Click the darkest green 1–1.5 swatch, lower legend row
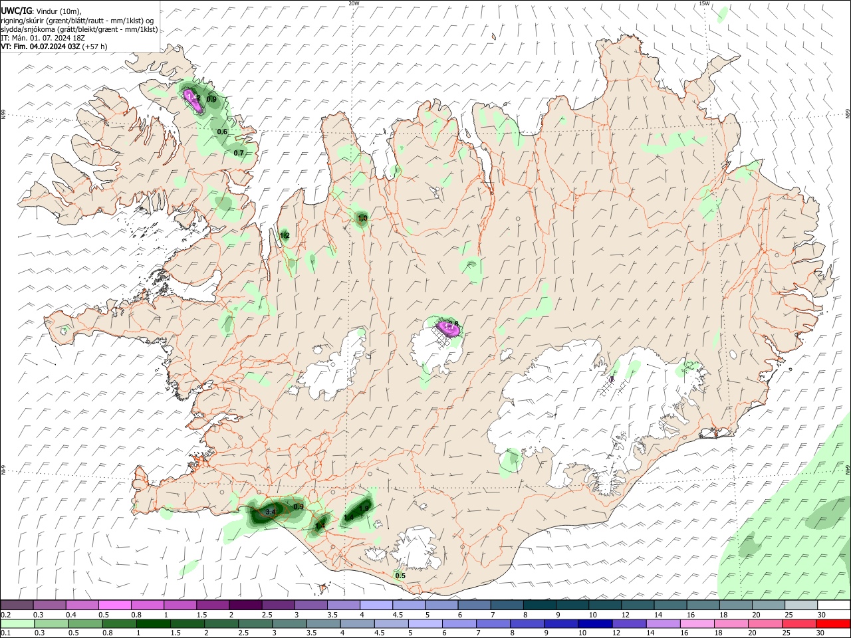 point(155,623)
